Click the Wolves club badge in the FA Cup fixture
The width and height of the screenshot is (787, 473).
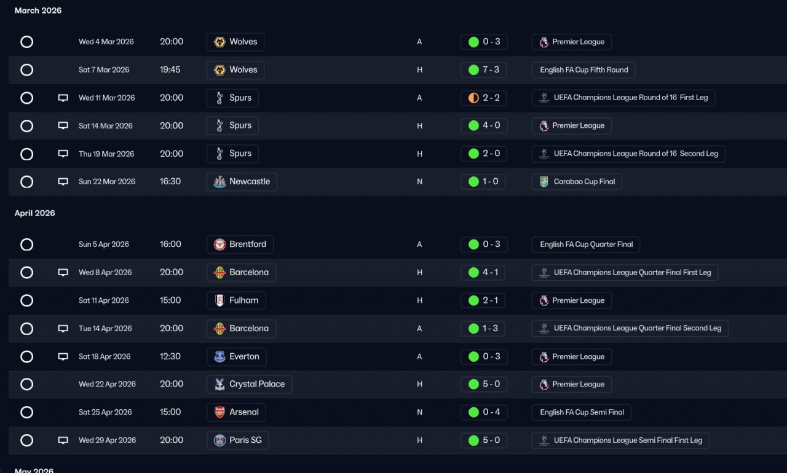219,70
